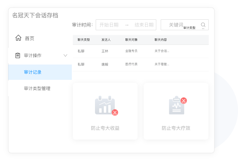
Task: Click the 开始日期 date field
Action: click(x=109, y=25)
